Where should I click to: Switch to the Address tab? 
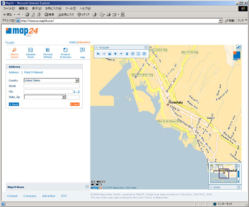tap(14, 72)
